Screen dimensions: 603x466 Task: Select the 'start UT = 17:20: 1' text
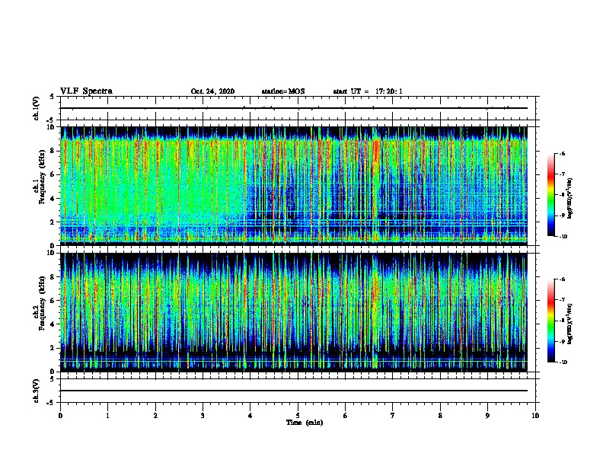tap(368, 91)
